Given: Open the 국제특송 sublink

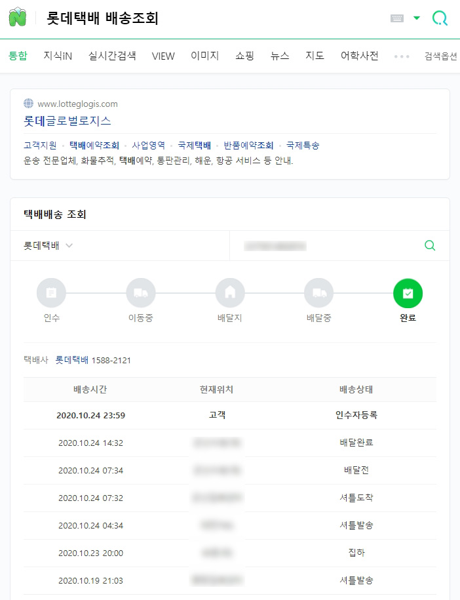Looking at the screenshot, I should click(303, 146).
